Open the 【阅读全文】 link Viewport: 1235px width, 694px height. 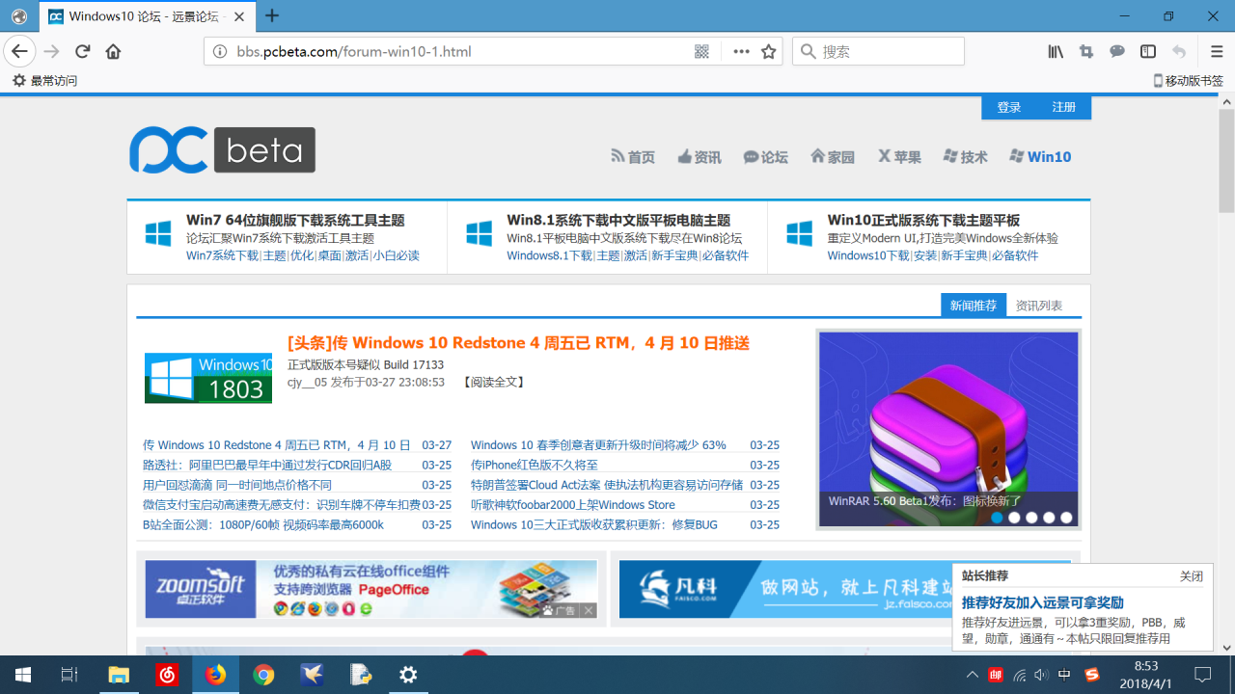pos(493,383)
